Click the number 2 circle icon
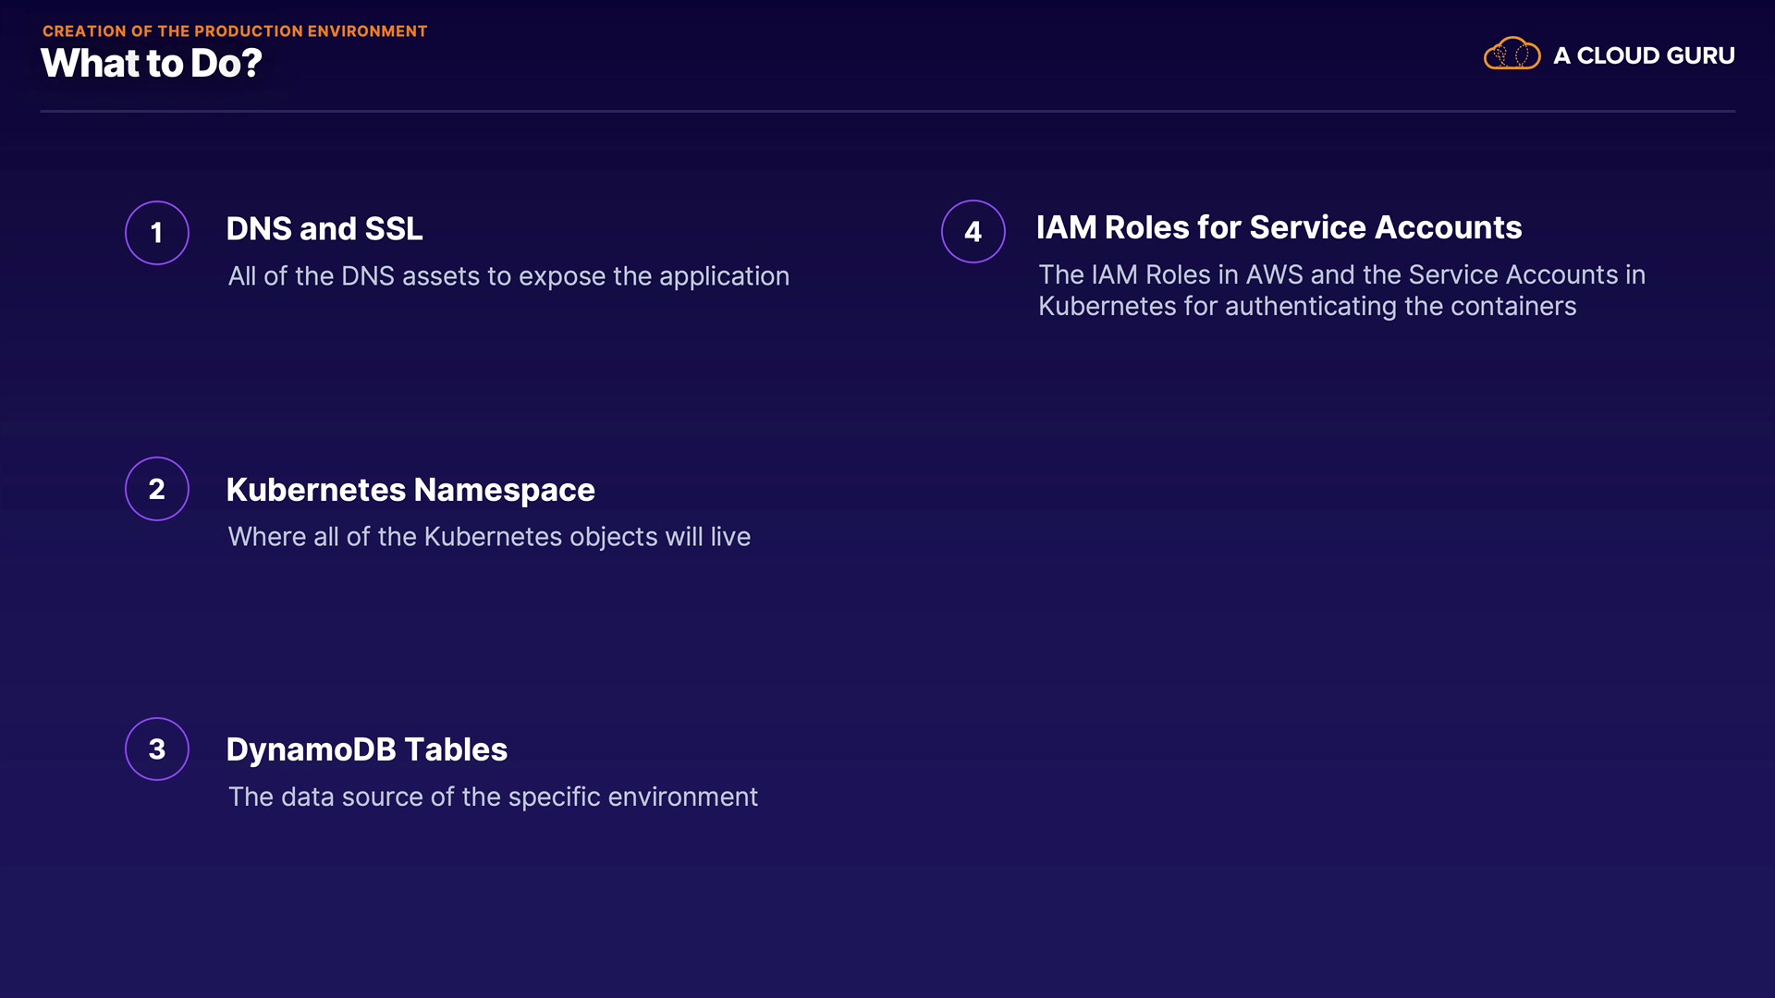1775x998 pixels. 157,489
